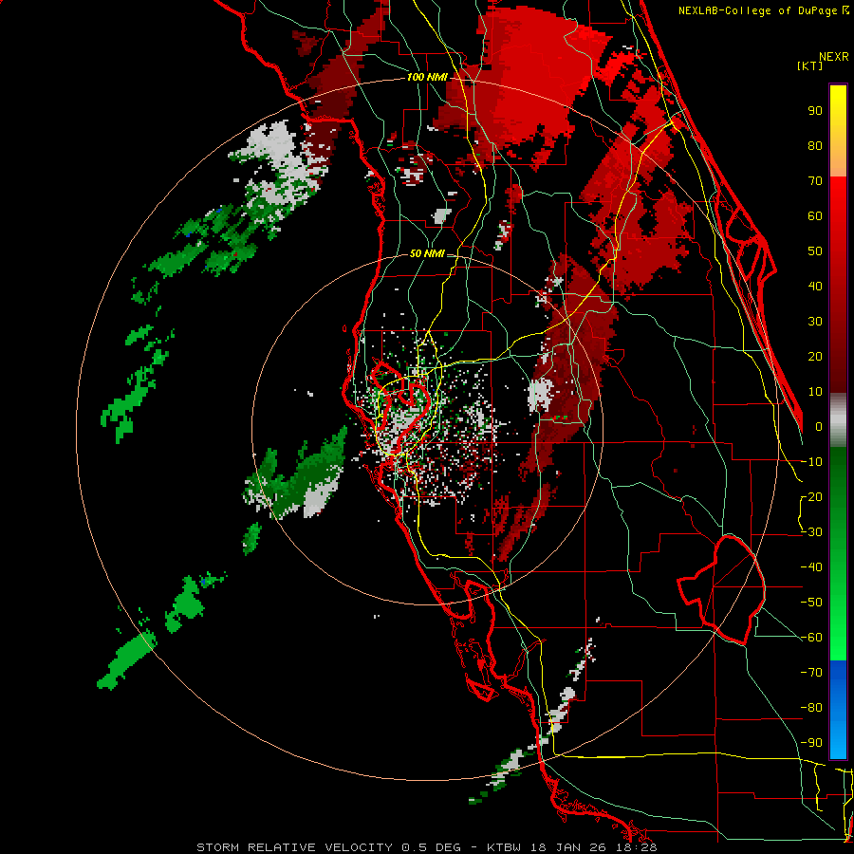Click the -70 value on the velocity scale
854x854 pixels.
(811, 672)
